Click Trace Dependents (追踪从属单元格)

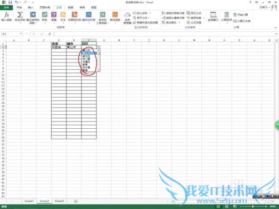tap(173, 18)
